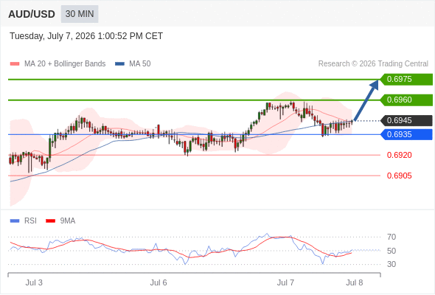The image size is (435, 295).
Task: Select the 0.6960 resistance price tag
Action: point(406,100)
